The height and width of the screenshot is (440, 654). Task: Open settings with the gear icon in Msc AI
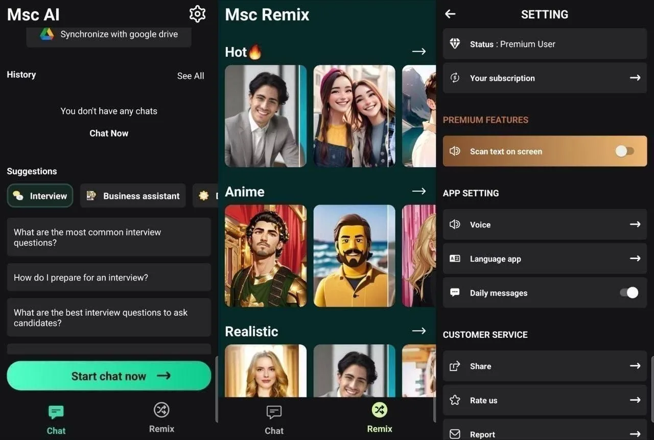[197, 14]
